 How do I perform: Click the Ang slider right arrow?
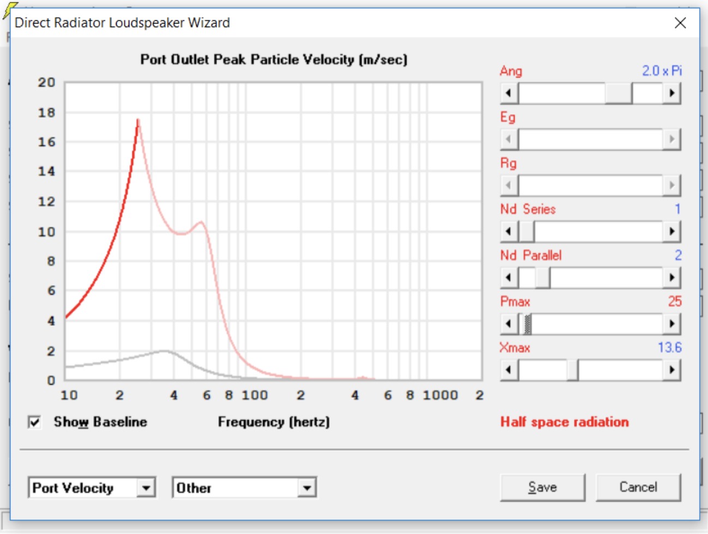tap(671, 93)
